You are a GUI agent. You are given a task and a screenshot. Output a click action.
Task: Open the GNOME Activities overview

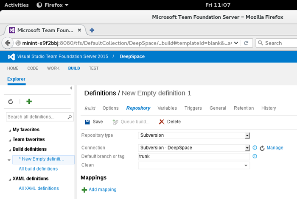17,5
